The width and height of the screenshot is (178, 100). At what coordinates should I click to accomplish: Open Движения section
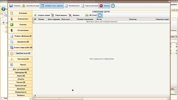pos(20,89)
